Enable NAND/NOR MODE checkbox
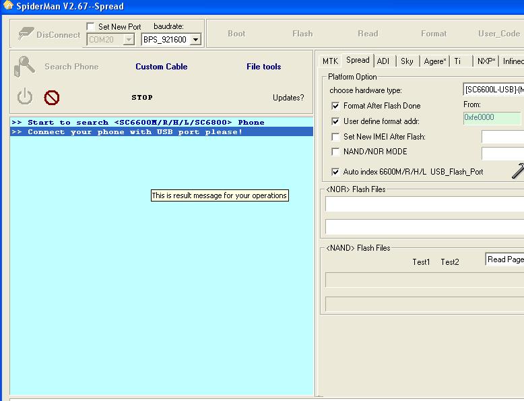 tap(335, 152)
